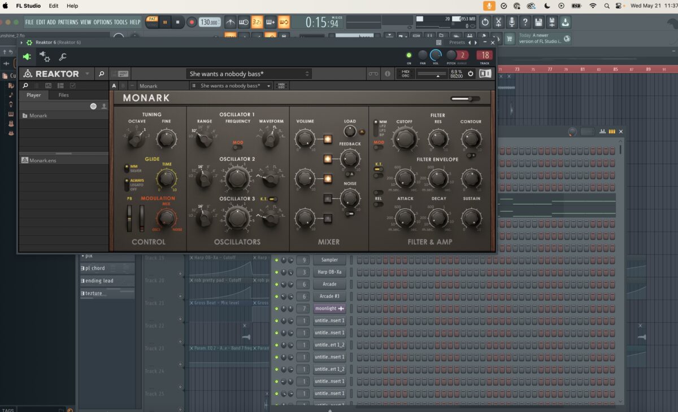The height and width of the screenshot is (412, 678).
Task: Open the FL Studio plugin editor view icon
Action: [27, 56]
